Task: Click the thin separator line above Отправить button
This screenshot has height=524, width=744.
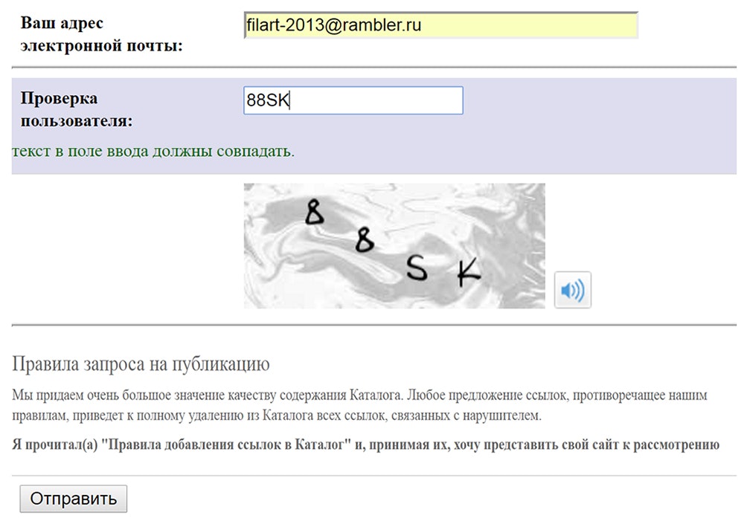Action: pyautogui.click(x=373, y=475)
